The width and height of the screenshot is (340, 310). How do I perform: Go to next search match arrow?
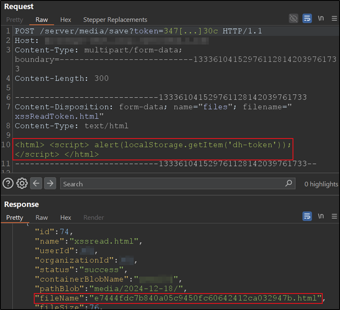point(50,183)
